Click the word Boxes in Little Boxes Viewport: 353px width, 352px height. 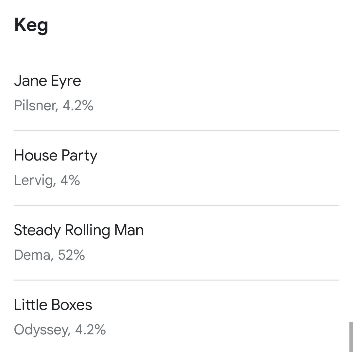tap(72, 305)
